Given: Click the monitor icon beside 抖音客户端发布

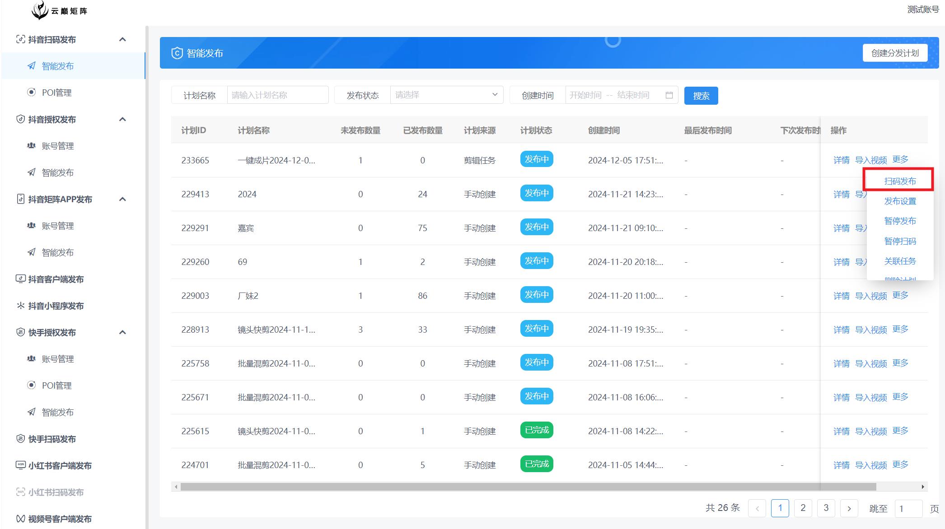Looking at the screenshot, I should pos(20,279).
